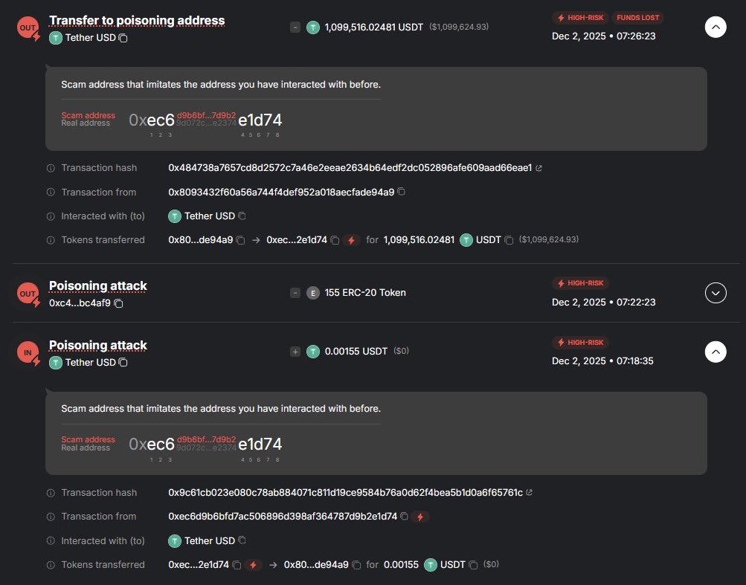746x585 pixels.
Task: Copy address 0xc4...bc4af9 under Poisoning attack
Action: click(x=118, y=303)
